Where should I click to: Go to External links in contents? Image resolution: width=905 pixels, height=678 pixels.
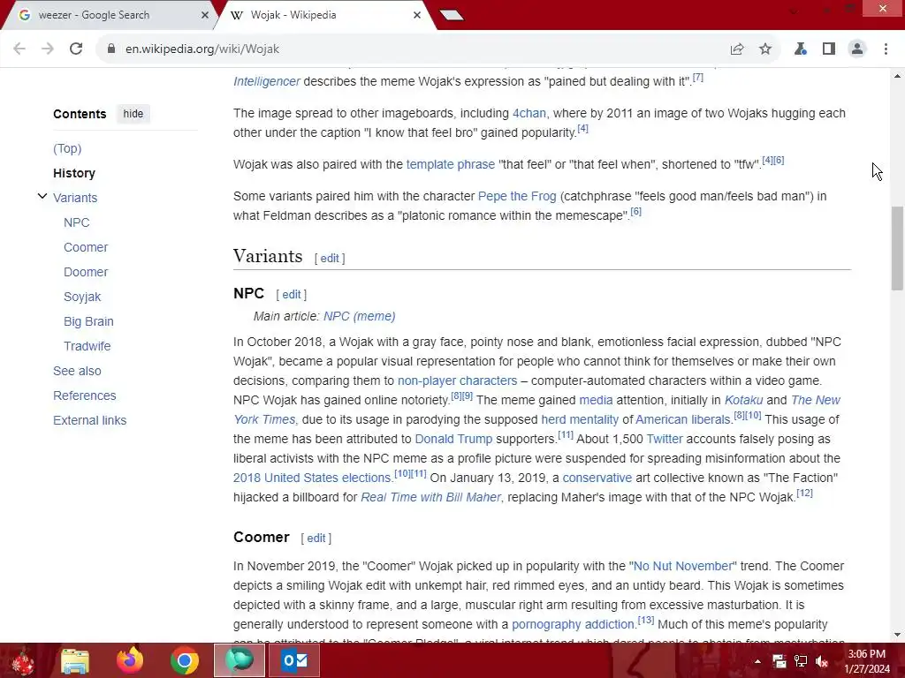(89, 420)
